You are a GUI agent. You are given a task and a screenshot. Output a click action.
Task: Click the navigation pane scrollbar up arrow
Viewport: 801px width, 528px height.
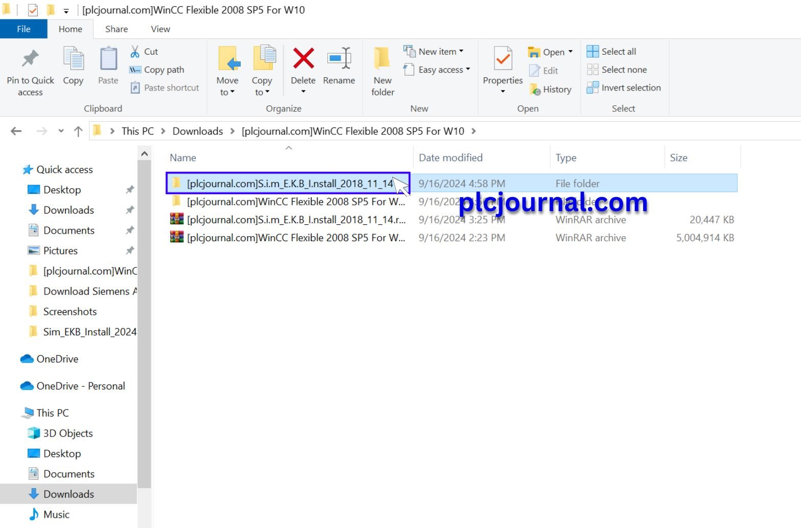(x=145, y=154)
